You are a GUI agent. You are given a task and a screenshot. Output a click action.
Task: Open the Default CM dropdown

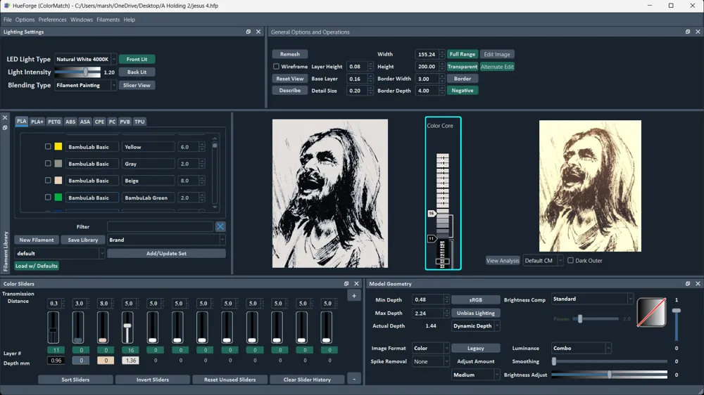[x=542, y=261]
